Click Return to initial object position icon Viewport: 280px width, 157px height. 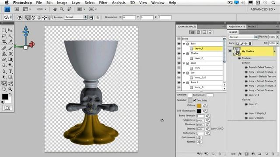tap(20, 17)
